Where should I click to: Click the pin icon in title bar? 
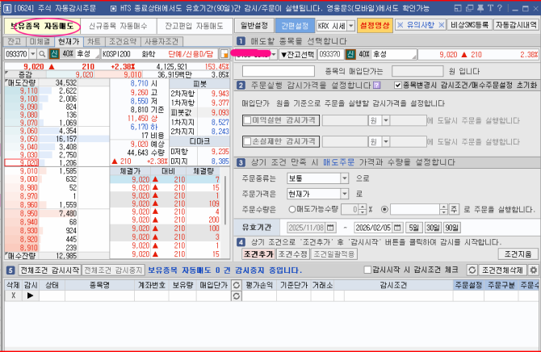[480, 6]
